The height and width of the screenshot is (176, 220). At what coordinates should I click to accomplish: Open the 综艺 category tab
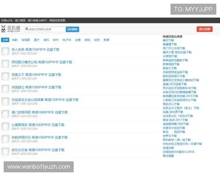click(x=97, y=40)
